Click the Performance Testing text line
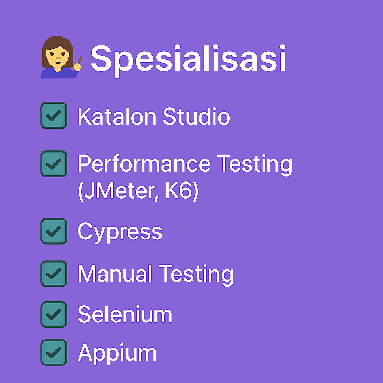This screenshot has height=383, width=383. click(185, 165)
